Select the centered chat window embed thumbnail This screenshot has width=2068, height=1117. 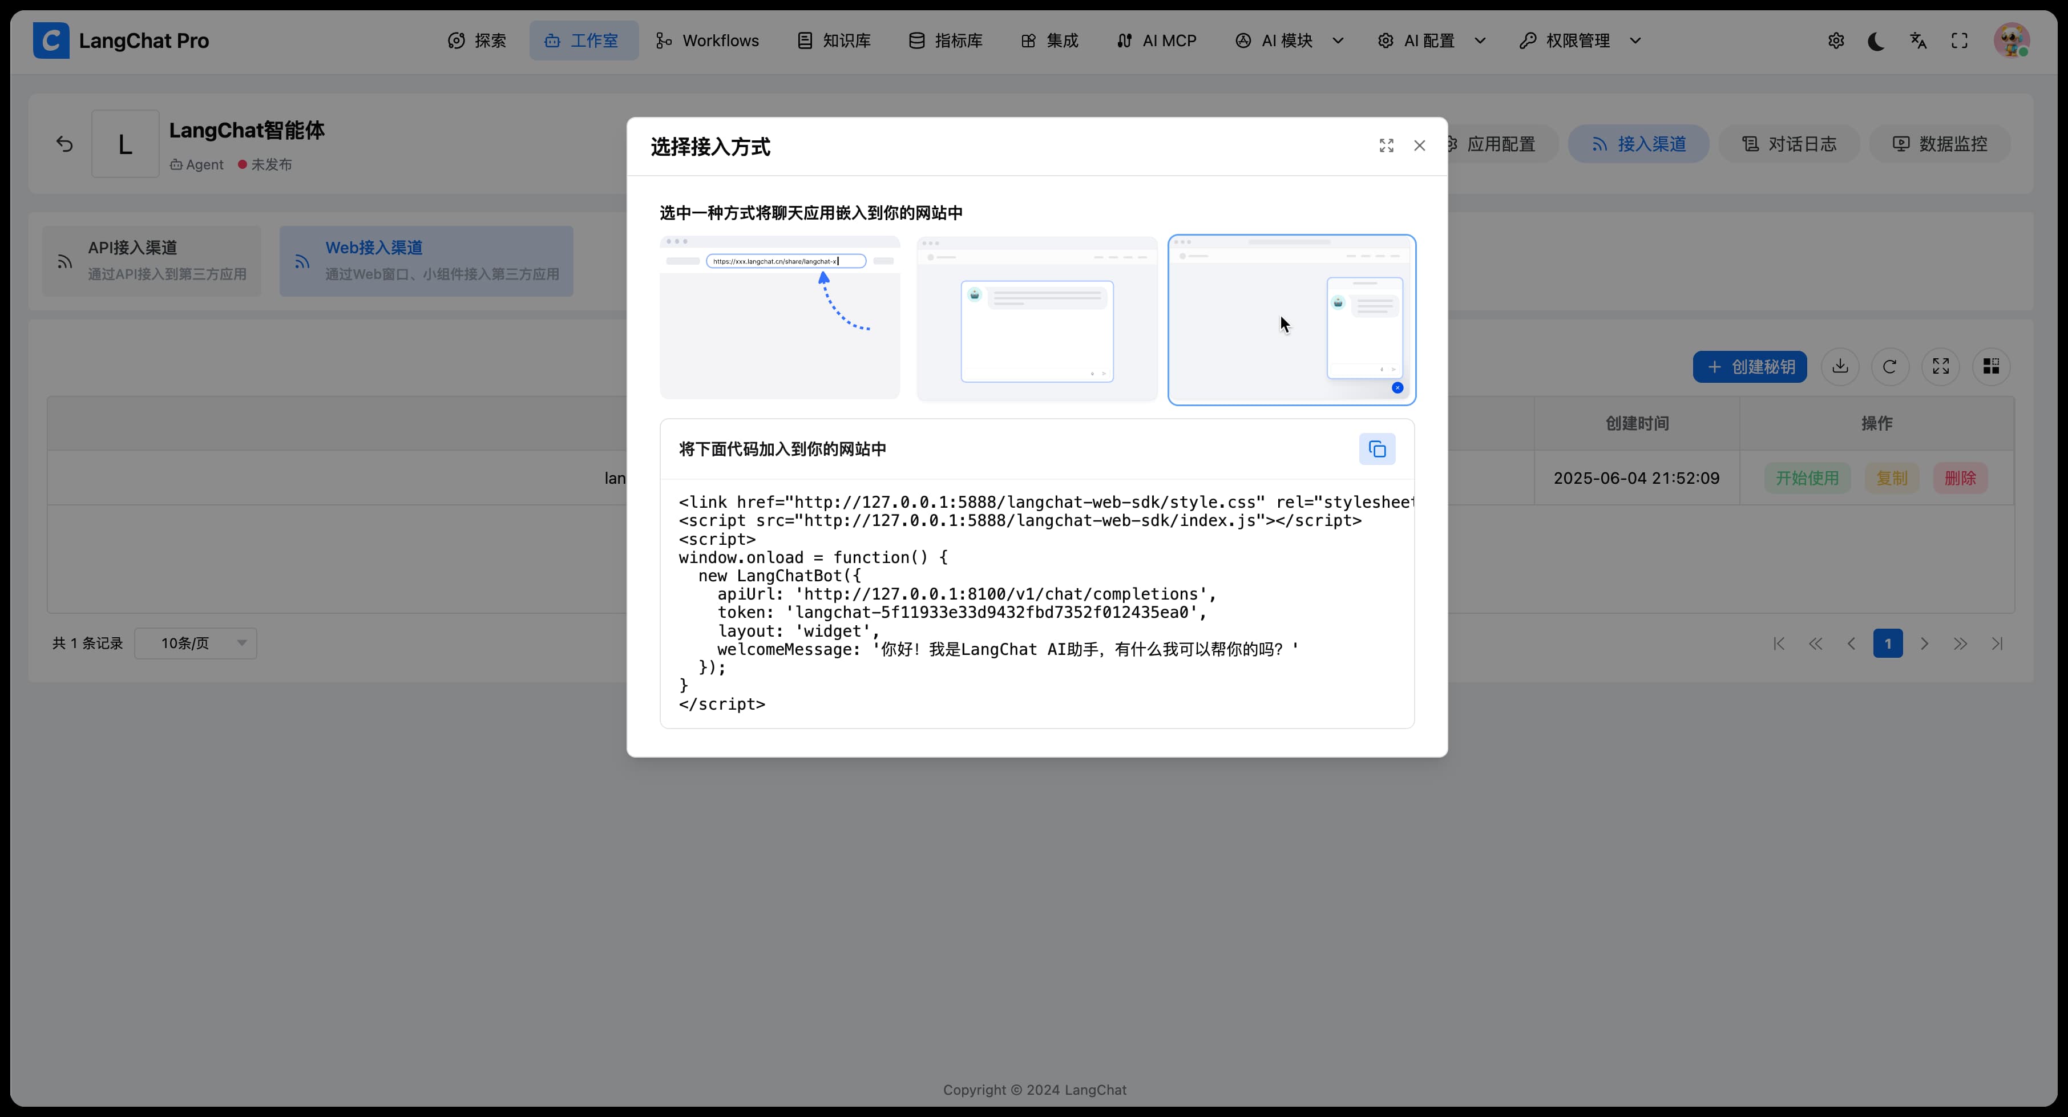[x=1036, y=318]
